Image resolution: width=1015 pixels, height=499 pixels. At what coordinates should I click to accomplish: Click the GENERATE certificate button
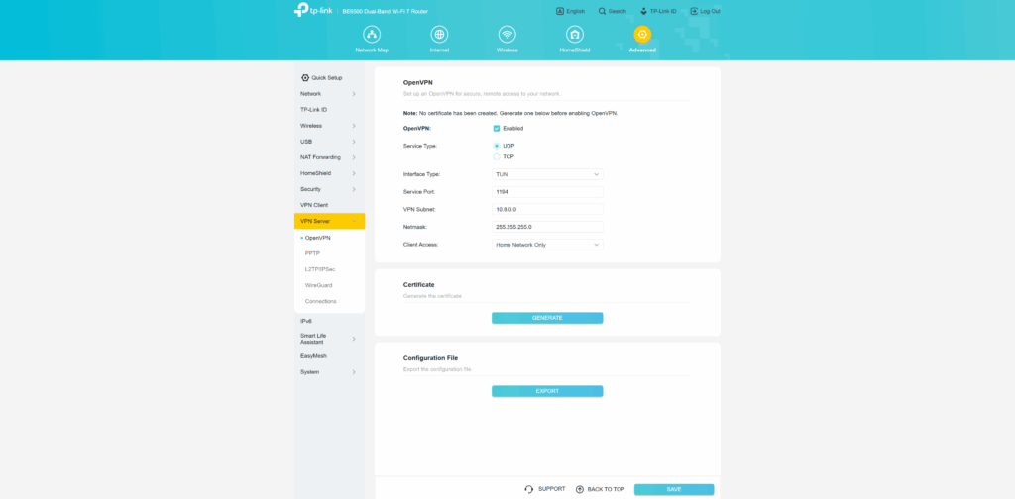tap(547, 318)
